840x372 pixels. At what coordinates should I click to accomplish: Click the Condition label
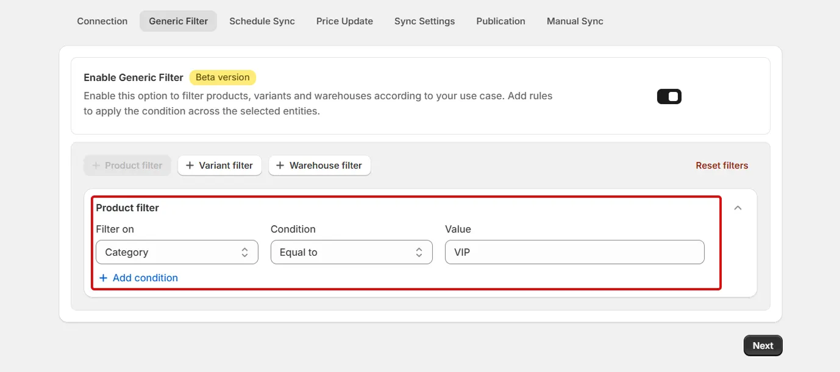pyautogui.click(x=293, y=229)
